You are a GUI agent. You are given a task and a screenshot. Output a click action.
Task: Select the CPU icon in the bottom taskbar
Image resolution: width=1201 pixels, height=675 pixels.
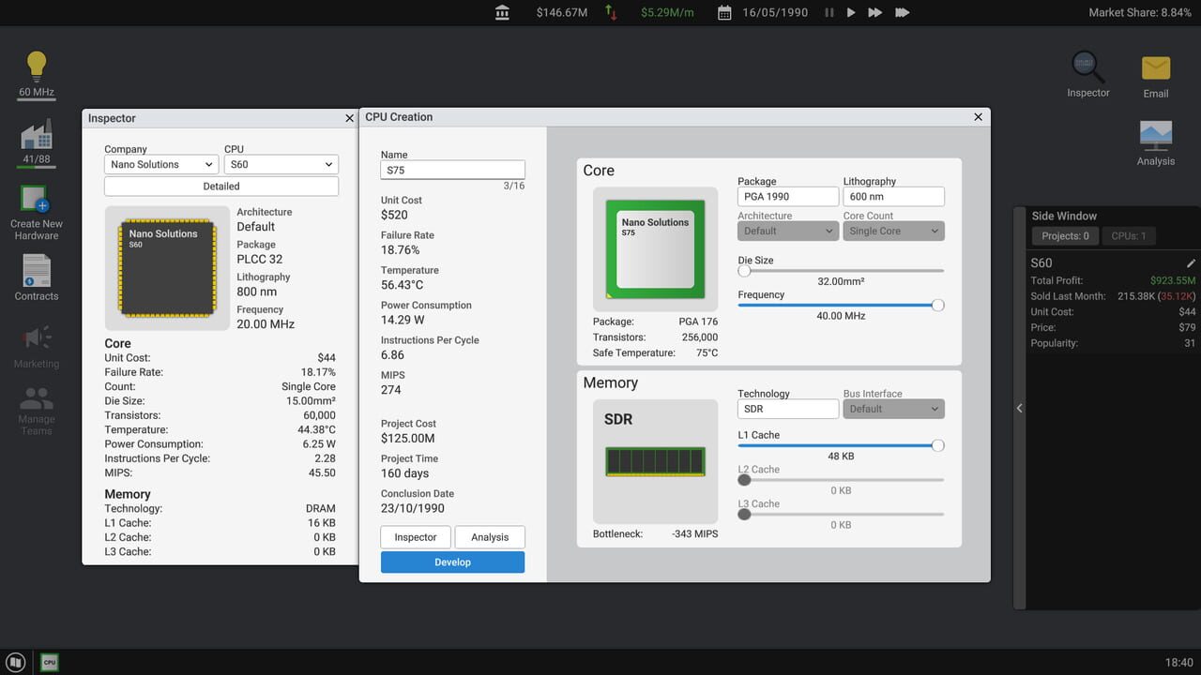tap(49, 662)
